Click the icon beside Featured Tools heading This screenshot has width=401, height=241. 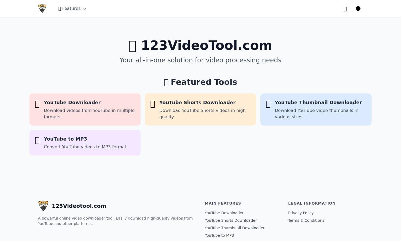pos(166,82)
